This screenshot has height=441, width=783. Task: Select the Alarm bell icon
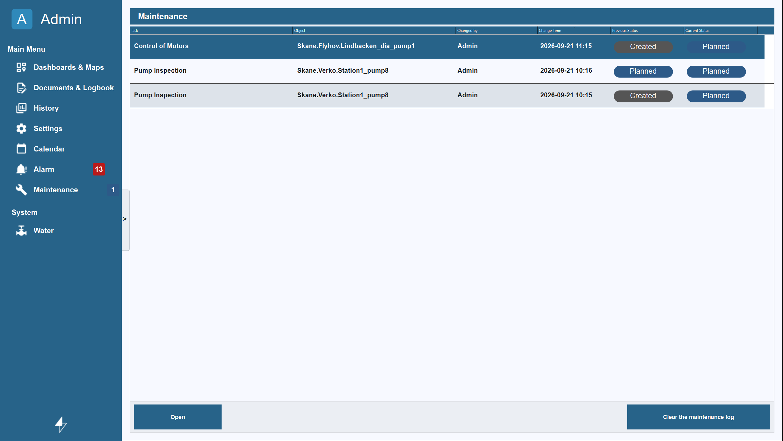point(21,169)
